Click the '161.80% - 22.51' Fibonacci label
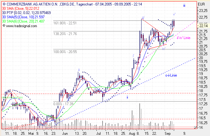The image size is (210, 136). (x=65, y=23)
